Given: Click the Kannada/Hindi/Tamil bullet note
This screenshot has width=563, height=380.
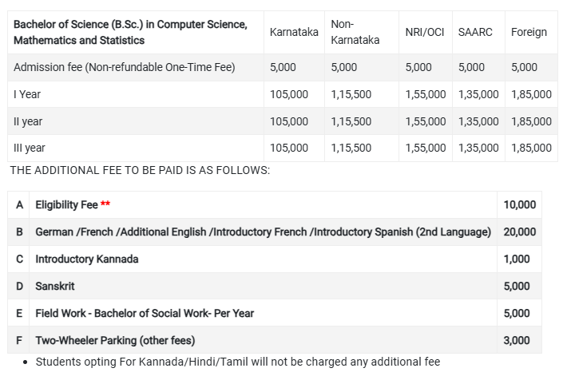Looking at the screenshot, I should point(238,362).
